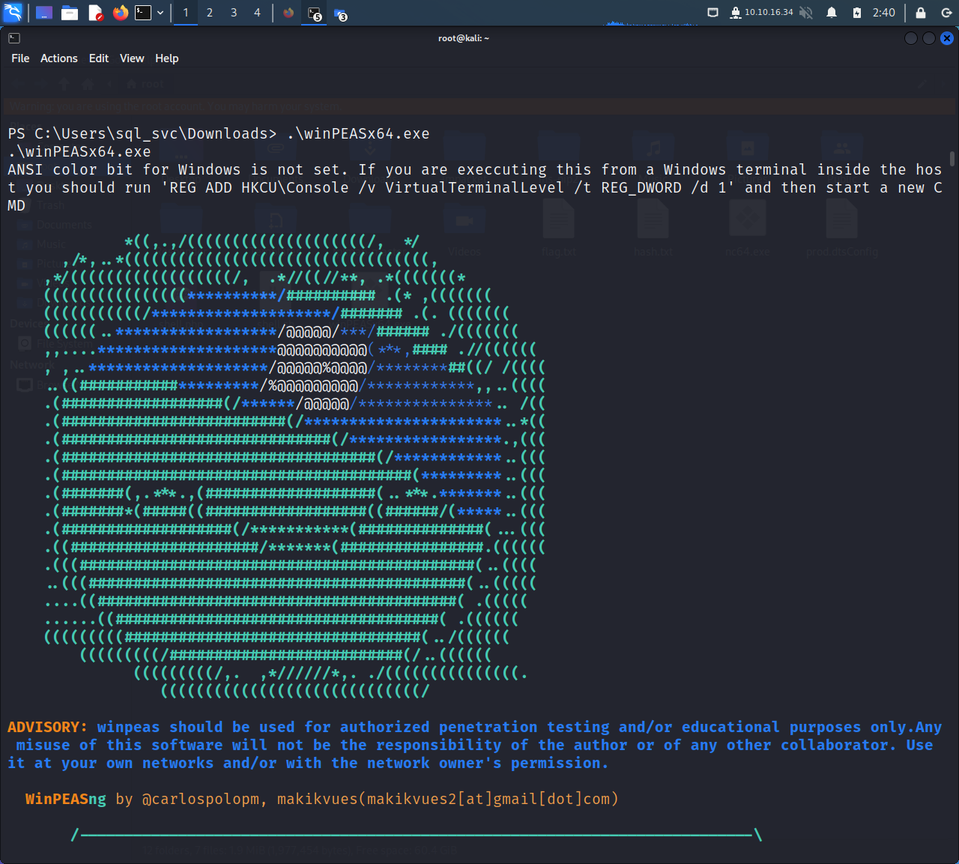This screenshot has height=864, width=959.
Task: Click the root@kali: ~ title bar
Action: click(464, 38)
